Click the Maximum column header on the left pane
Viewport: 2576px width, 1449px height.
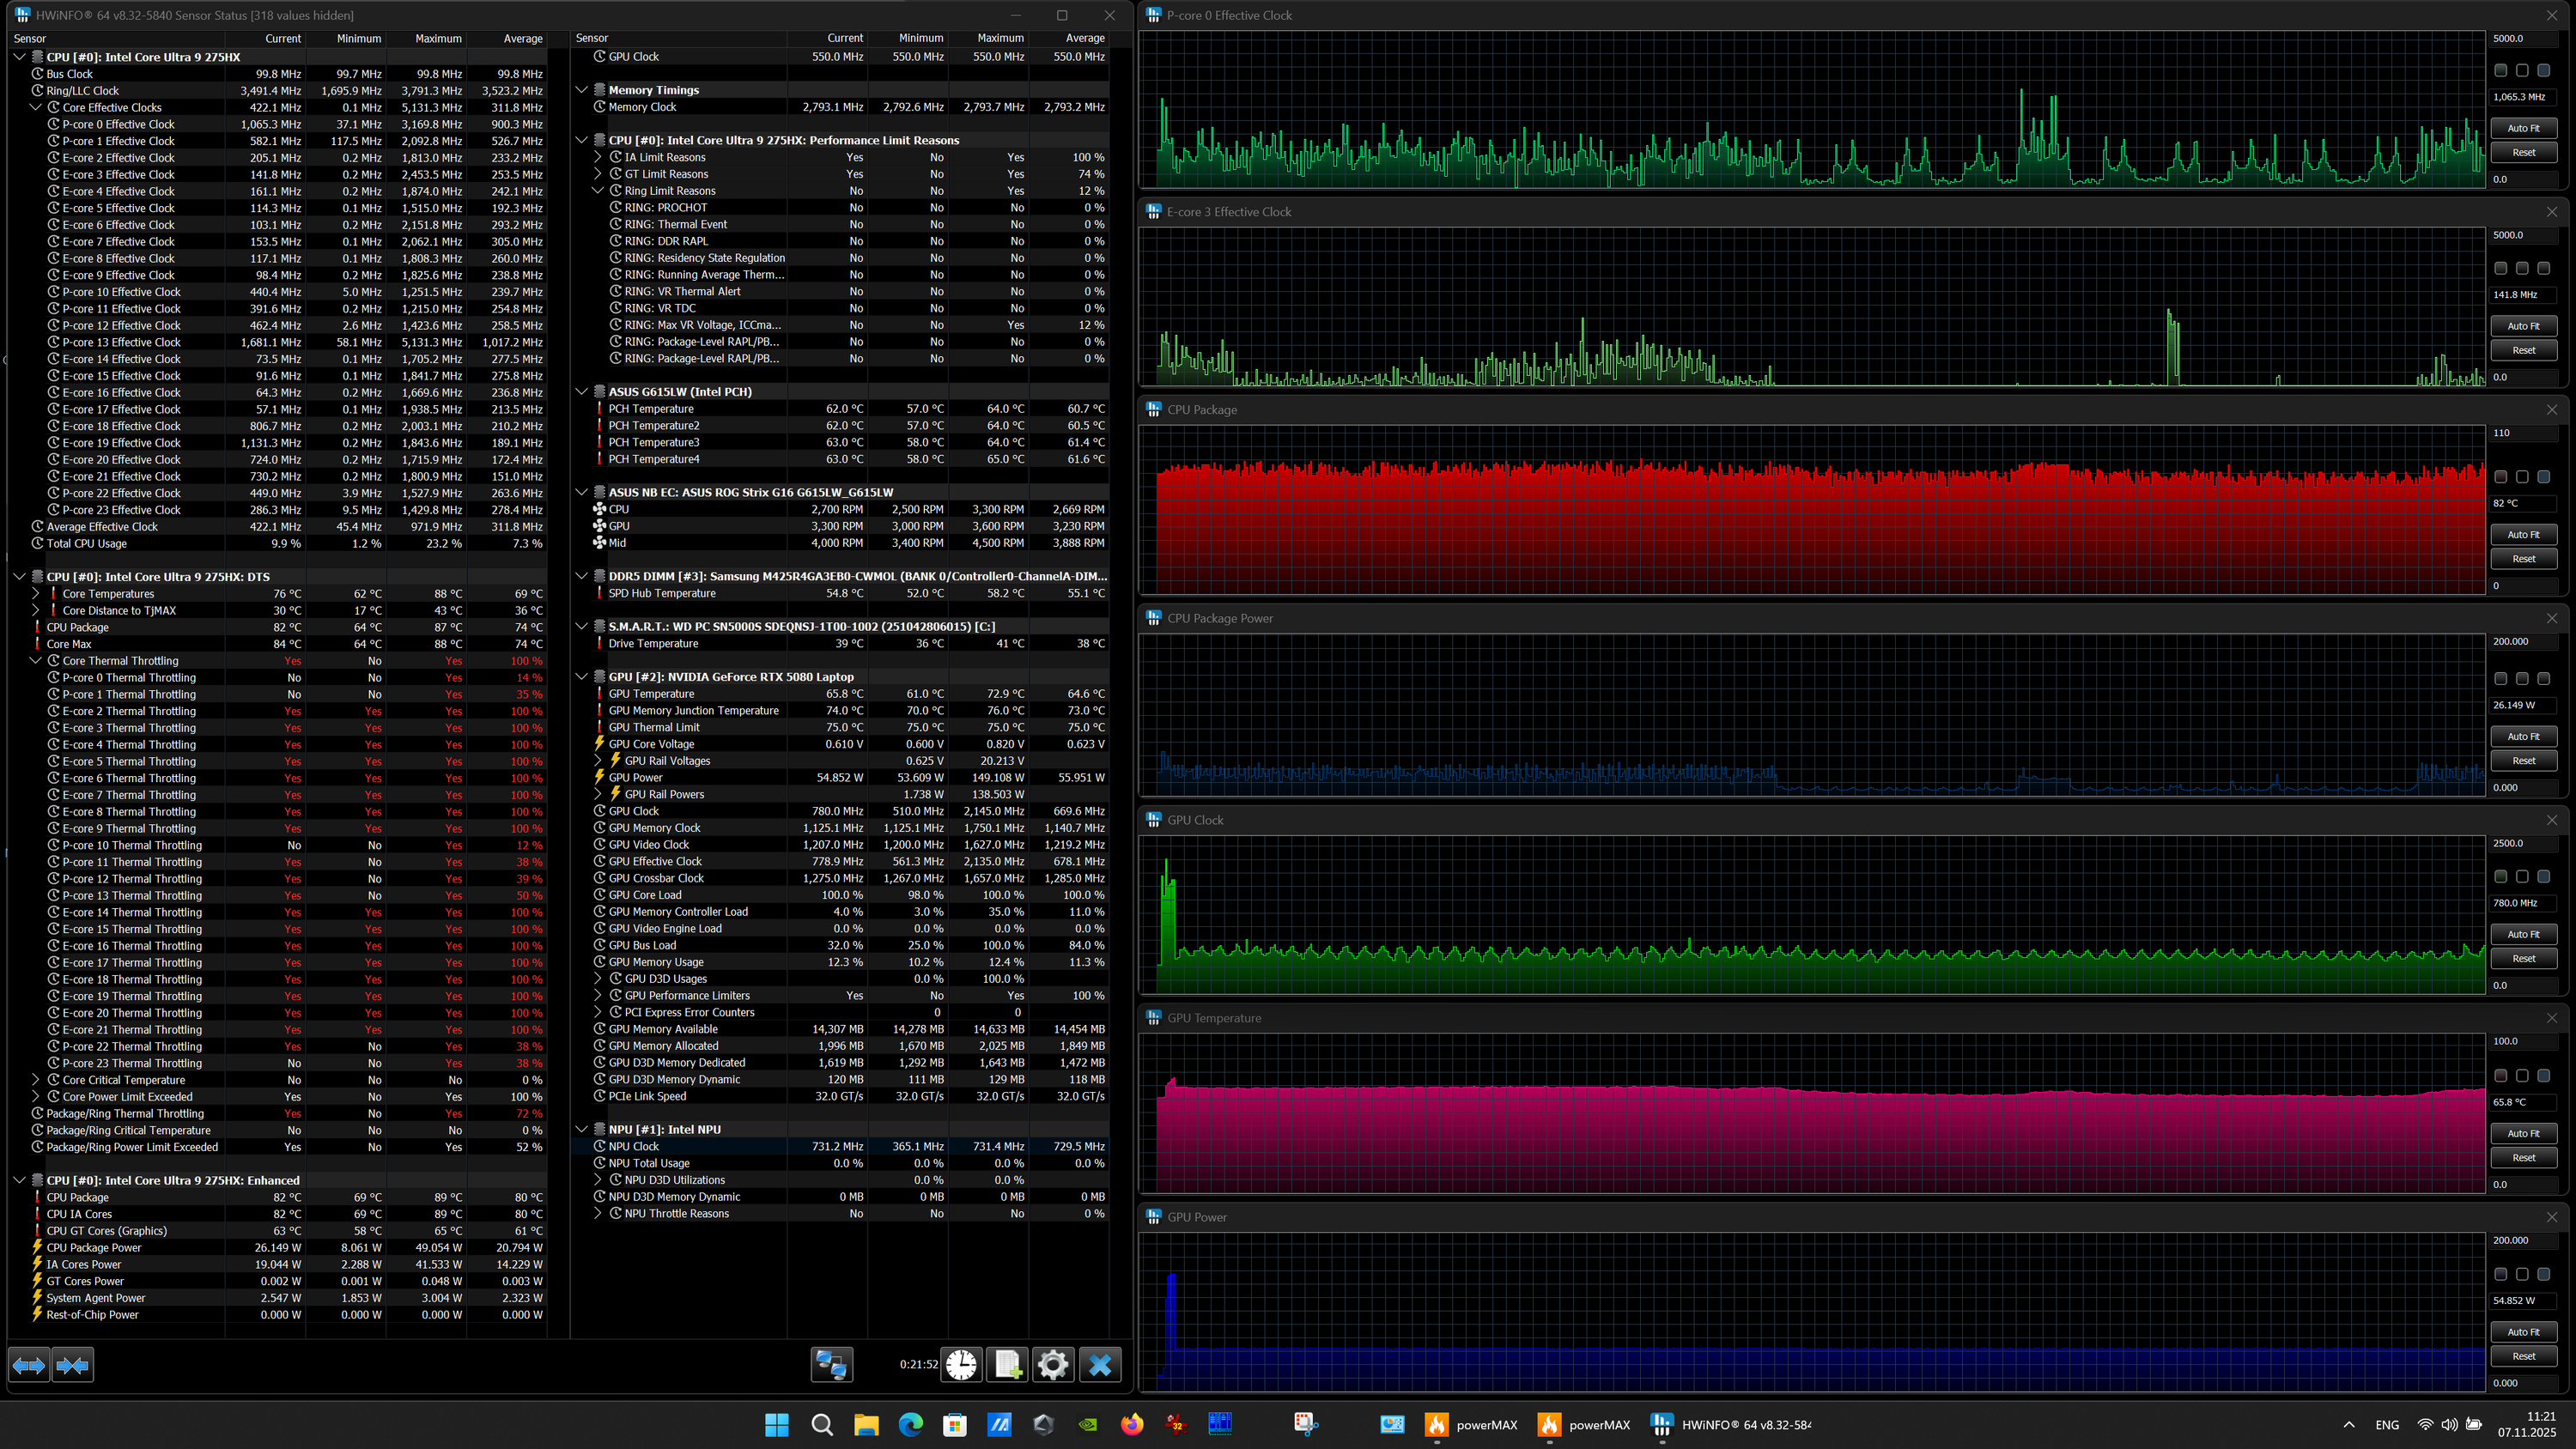(x=438, y=38)
